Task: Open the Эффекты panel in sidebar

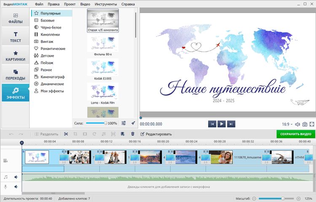Action: (15, 93)
